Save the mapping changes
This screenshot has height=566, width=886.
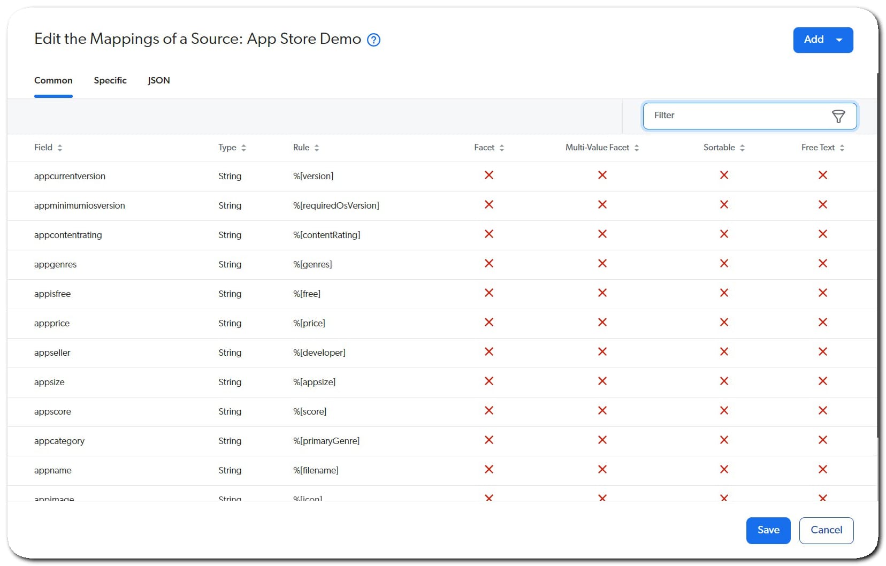click(768, 530)
